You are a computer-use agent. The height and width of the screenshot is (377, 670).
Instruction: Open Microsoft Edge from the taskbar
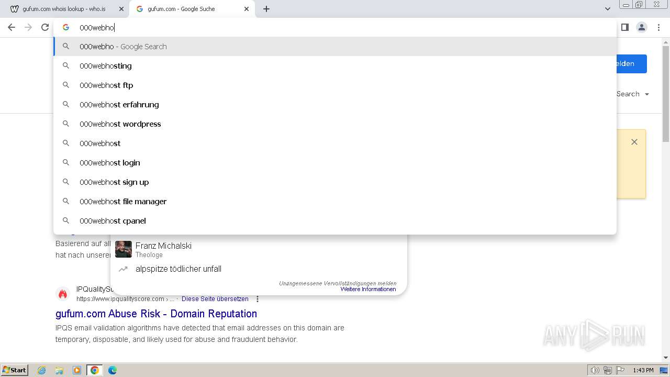tap(113, 370)
